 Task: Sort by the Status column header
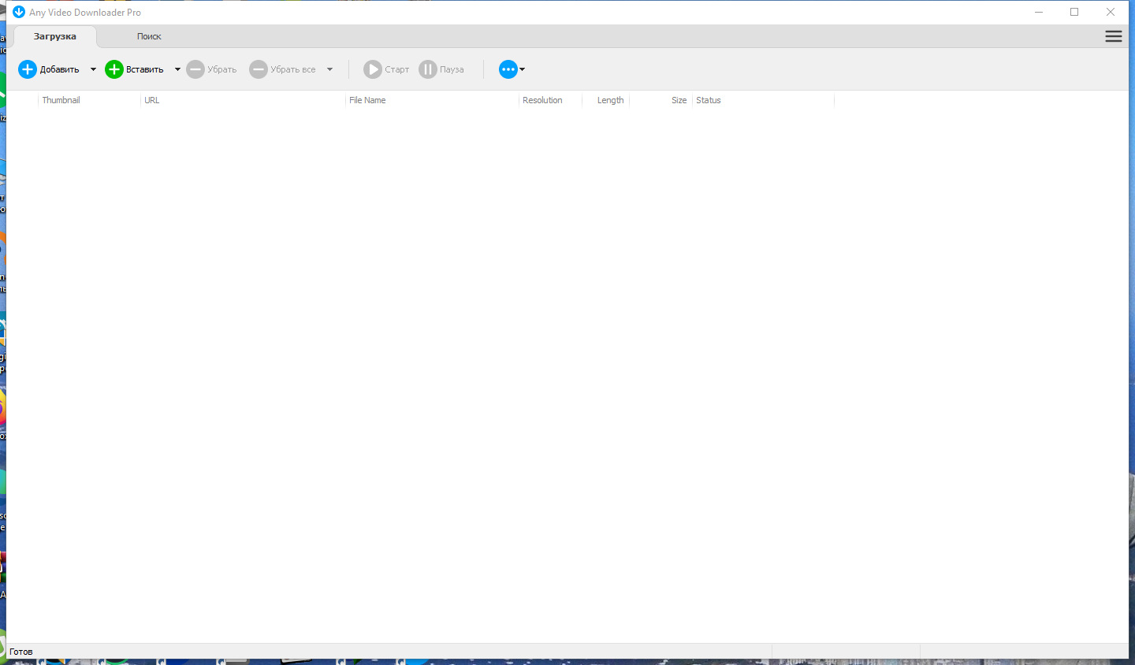click(763, 100)
